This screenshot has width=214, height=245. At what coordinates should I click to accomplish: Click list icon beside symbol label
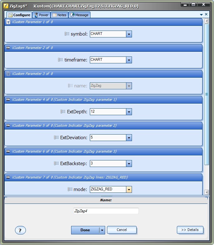coord(67,34)
